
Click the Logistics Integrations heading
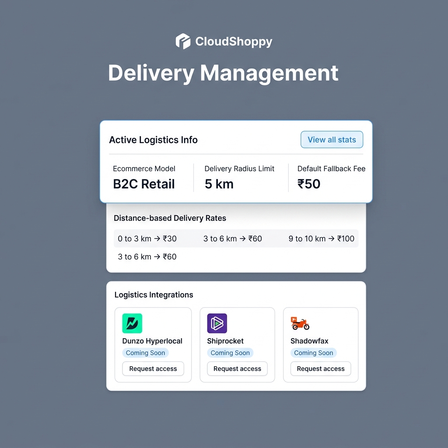point(154,294)
